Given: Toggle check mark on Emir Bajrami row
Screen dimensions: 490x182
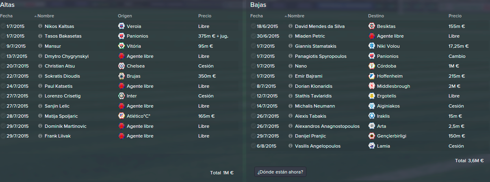Looking at the screenshot, I should tap(254, 76).
